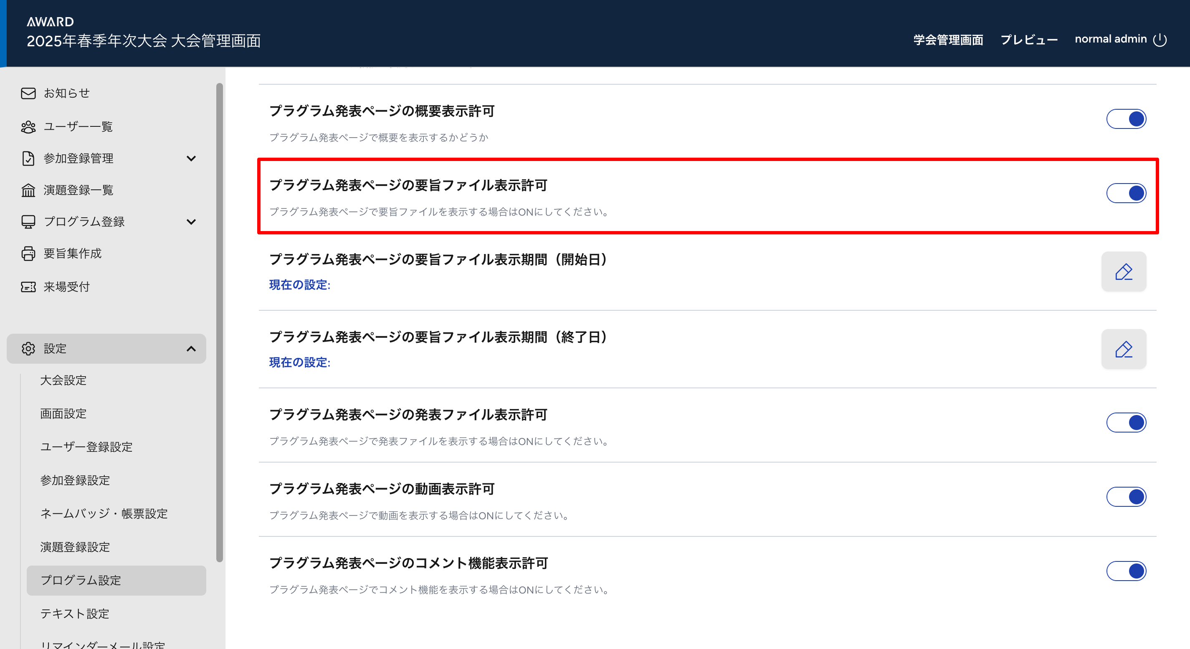Edit the abstract file display start date
The image size is (1190, 649).
[x=1124, y=272]
